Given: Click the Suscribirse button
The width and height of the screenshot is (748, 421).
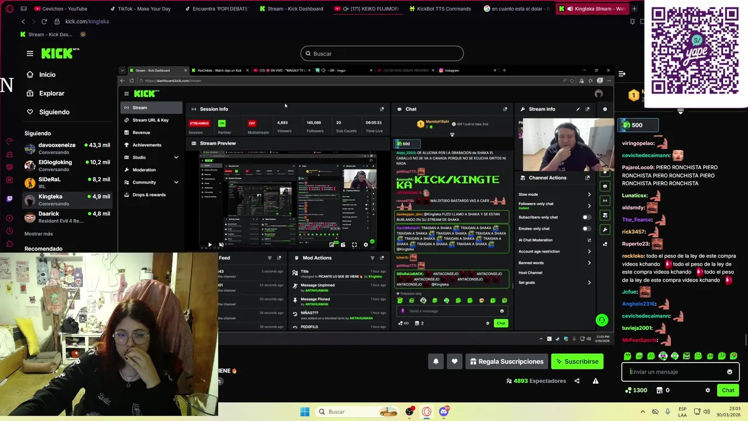Looking at the screenshot, I should point(577,361).
